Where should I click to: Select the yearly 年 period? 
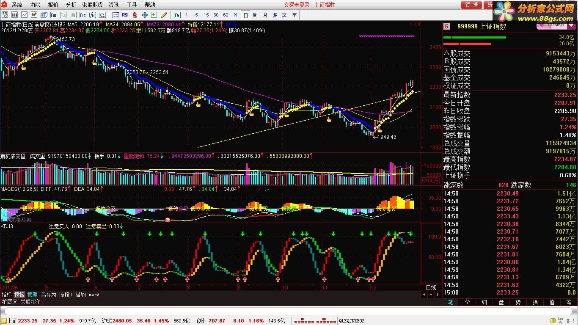pyautogui.click(x=294, y=15)
